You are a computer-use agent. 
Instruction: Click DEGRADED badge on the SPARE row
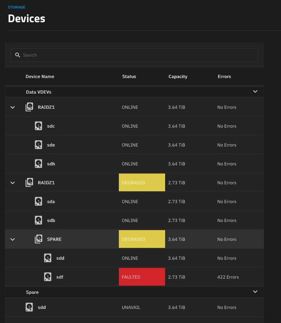pos(142,239)
